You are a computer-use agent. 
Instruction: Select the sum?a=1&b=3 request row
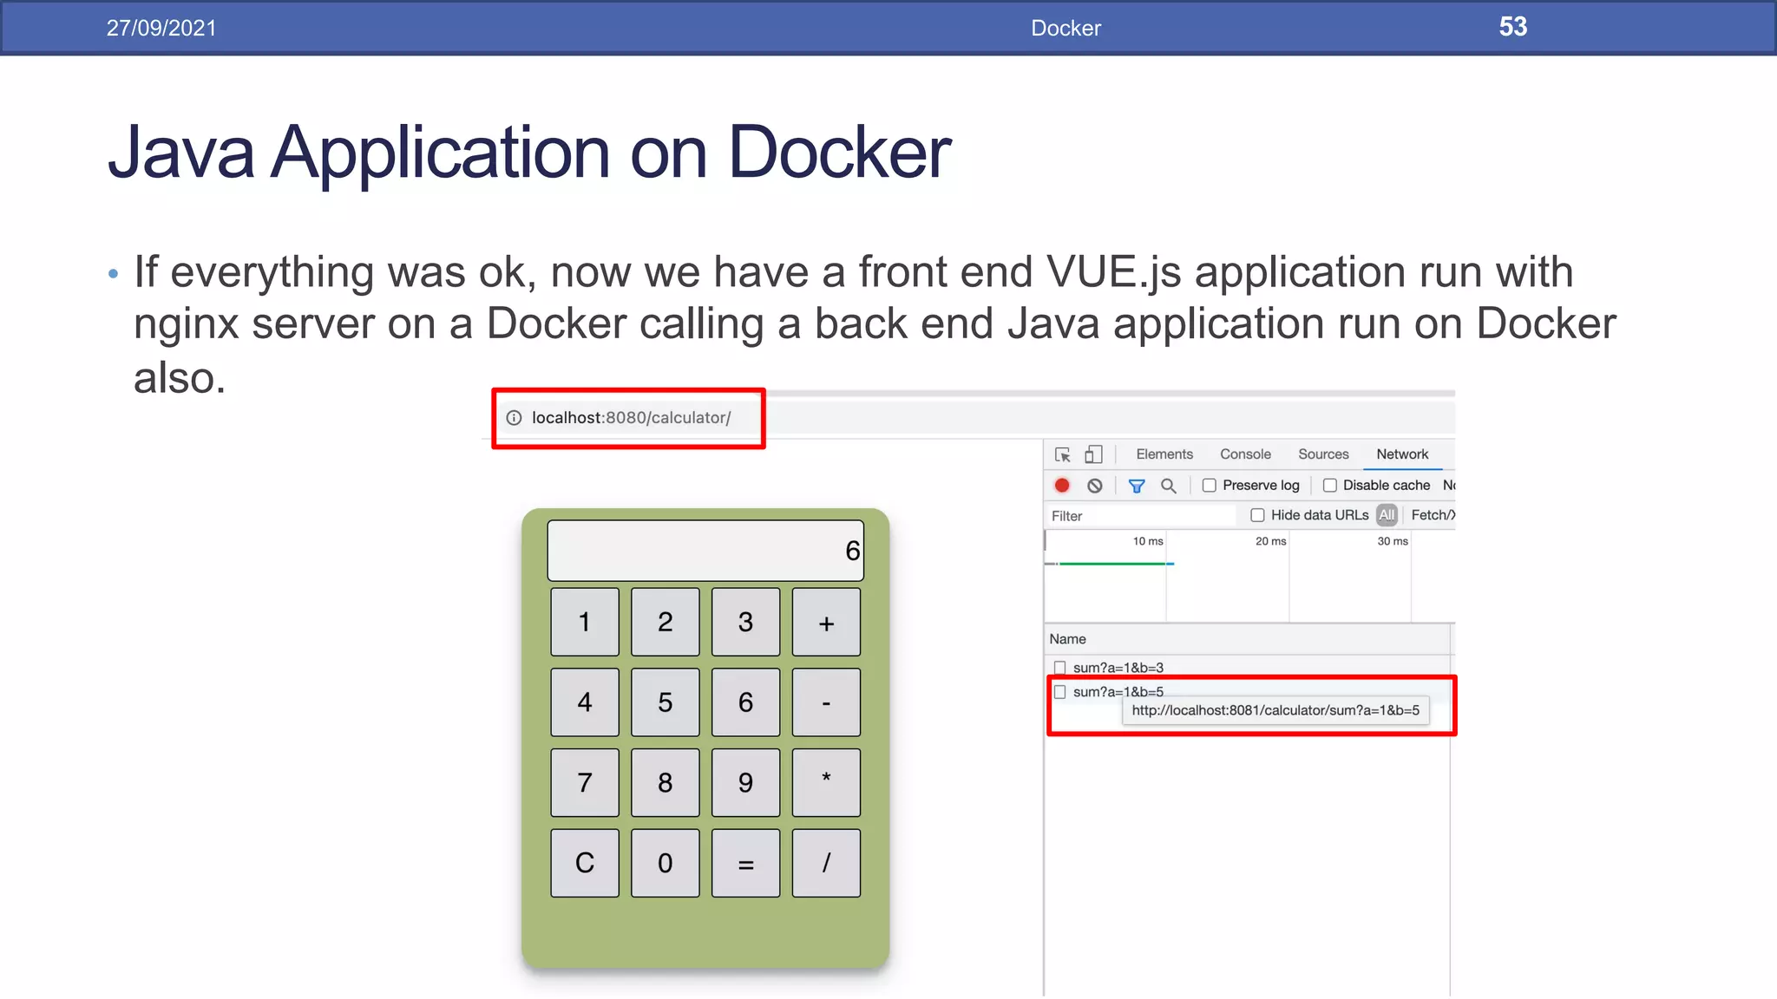tap(1118, 668)
